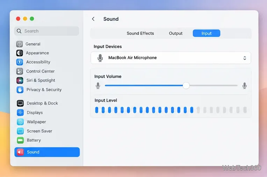Viewport: 267px width, 177px height.
Task: Click the low-volume microphone icon
Action: (98, 85)
